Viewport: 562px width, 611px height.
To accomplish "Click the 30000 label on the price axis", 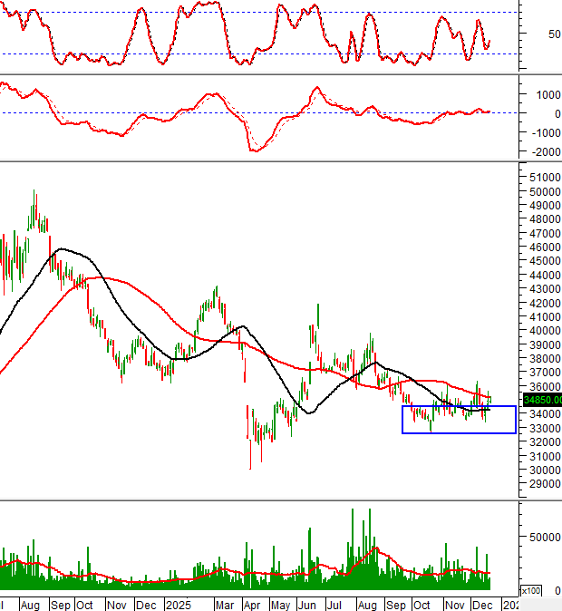I will (x=544, y=470).
